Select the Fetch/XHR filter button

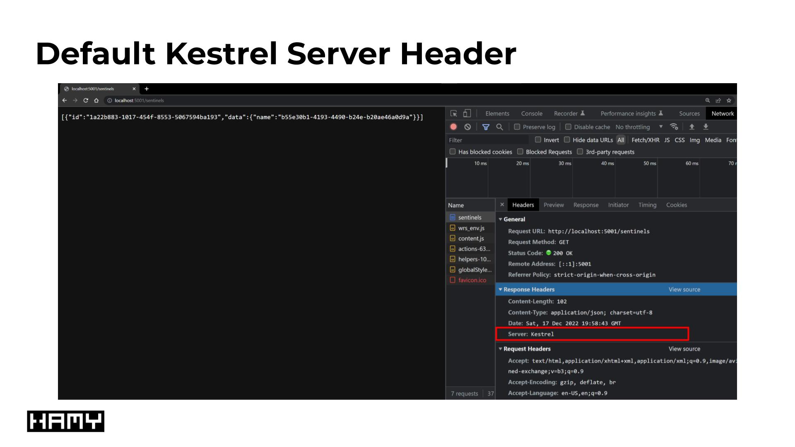coord(645,140)
